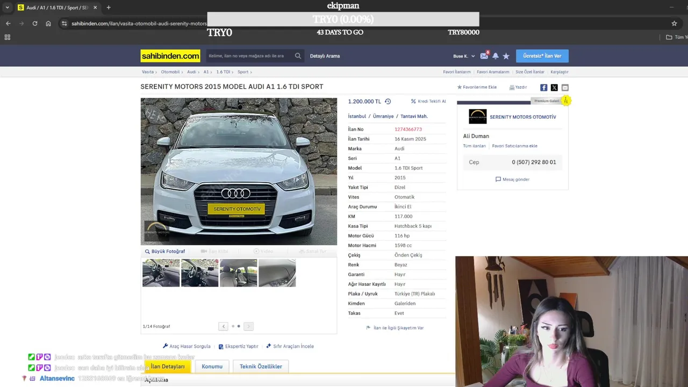The image size is (688, 387).
Task: Click Favorilerime Ekle link
Action: coord(477,87)
